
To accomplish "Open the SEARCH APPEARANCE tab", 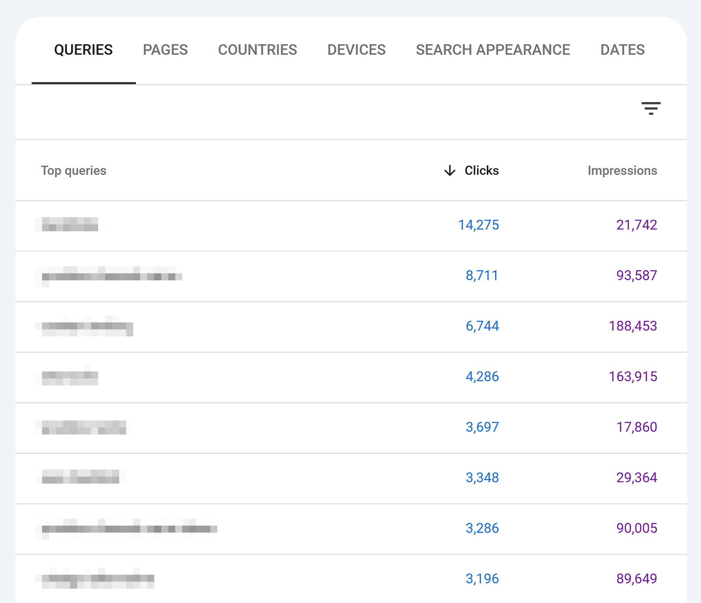I will (493, 50).
